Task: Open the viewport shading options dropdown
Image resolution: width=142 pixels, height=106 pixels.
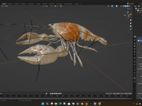Action: coord(131,6)
